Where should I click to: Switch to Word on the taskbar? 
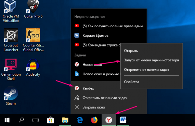tap(123, 120)
